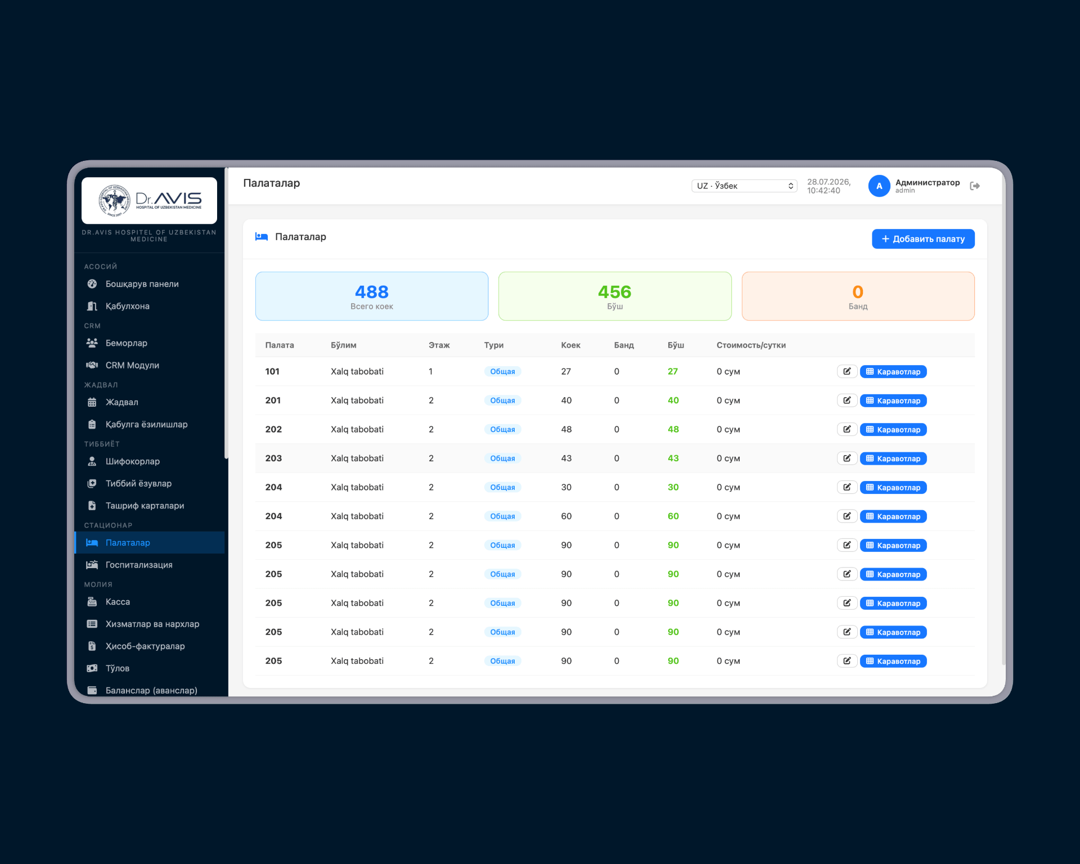This screenshot has width=1080, height=864.
Task: Click the Dr.AVIS logo
Action: pos(149,200)
